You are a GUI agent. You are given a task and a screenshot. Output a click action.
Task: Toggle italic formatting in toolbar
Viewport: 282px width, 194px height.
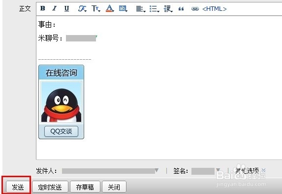[54, 8]
